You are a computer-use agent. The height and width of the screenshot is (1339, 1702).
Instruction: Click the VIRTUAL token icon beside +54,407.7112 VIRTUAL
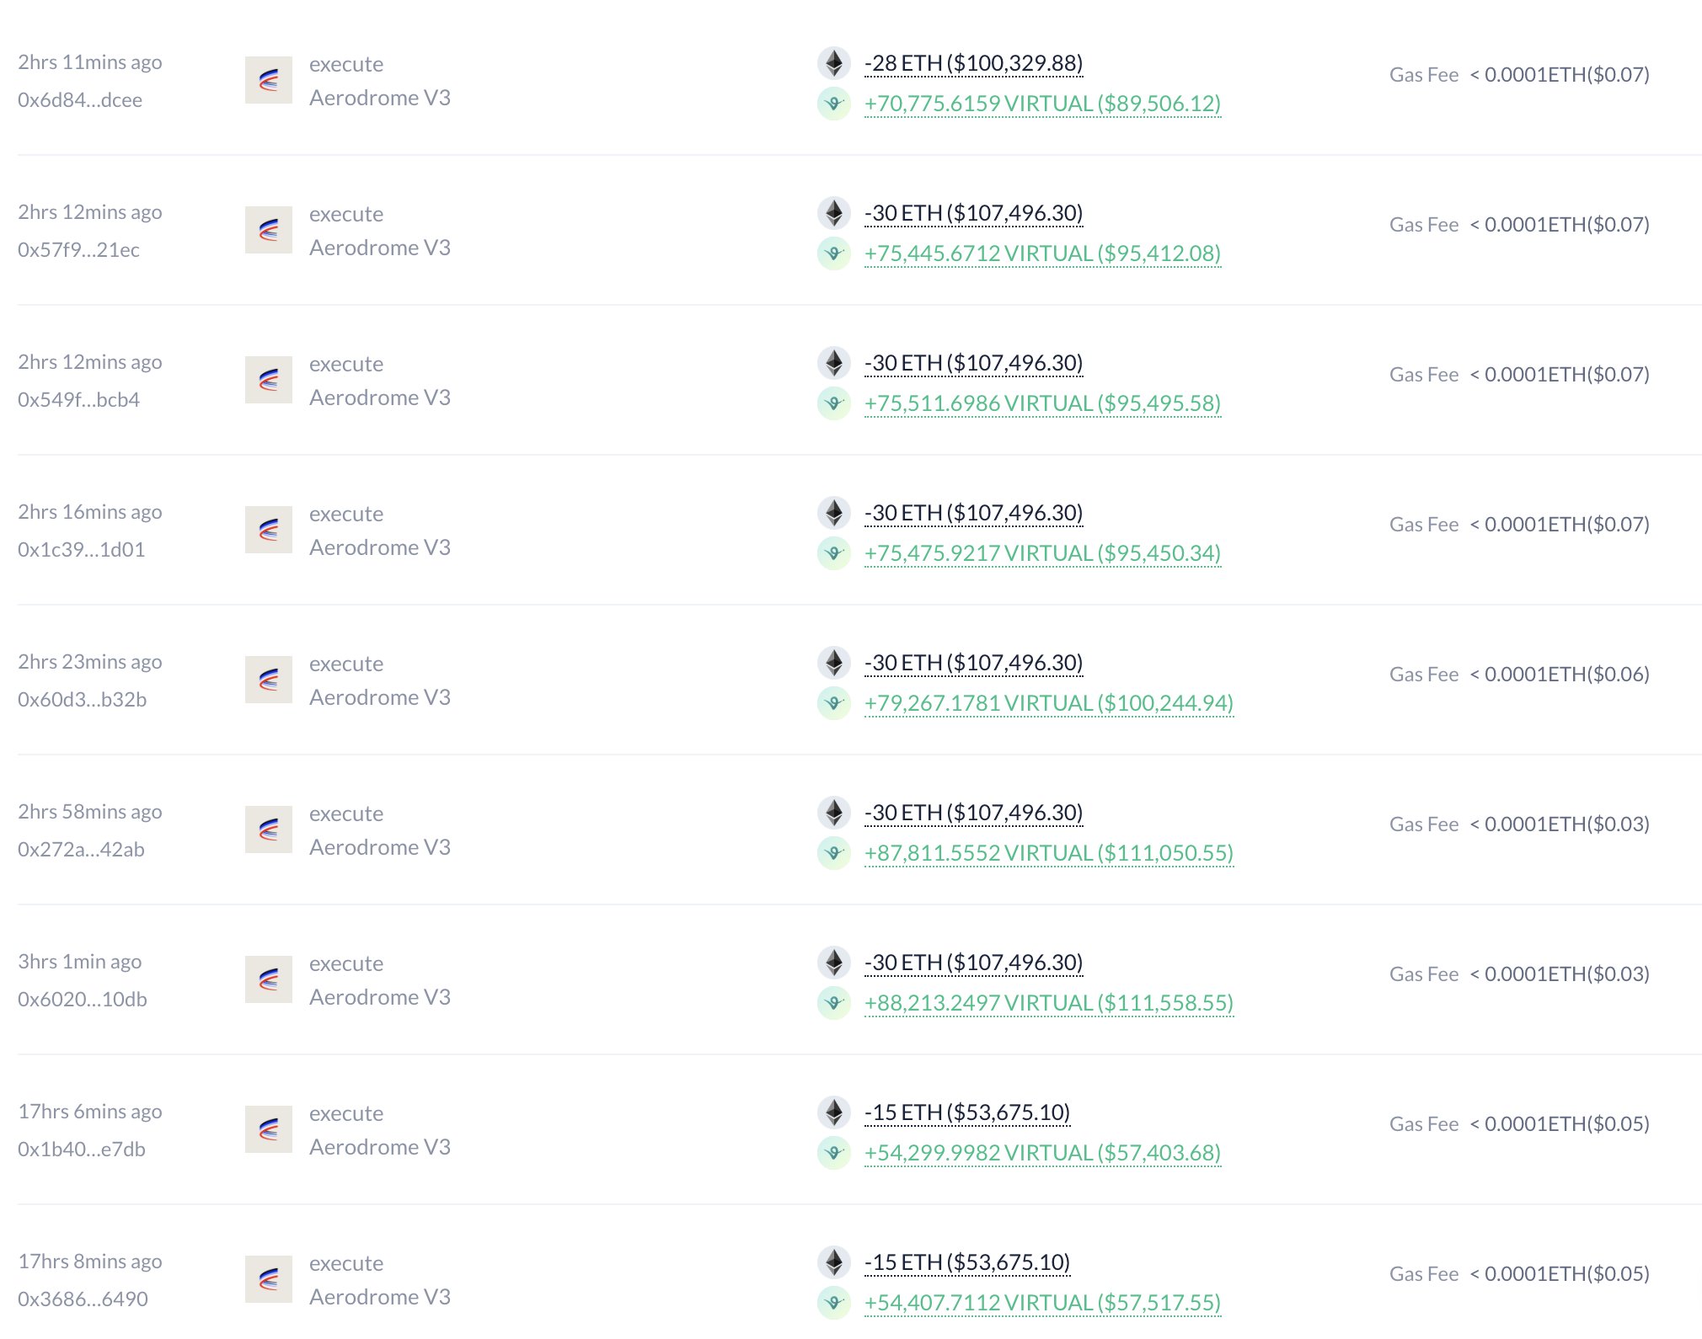[833, 1303]
